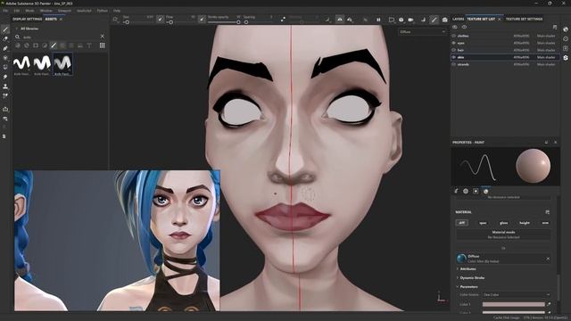This screenshot has width=571, height=321.
Task: Expand the Dynamic Stroke section
Action: click(458, 277)
